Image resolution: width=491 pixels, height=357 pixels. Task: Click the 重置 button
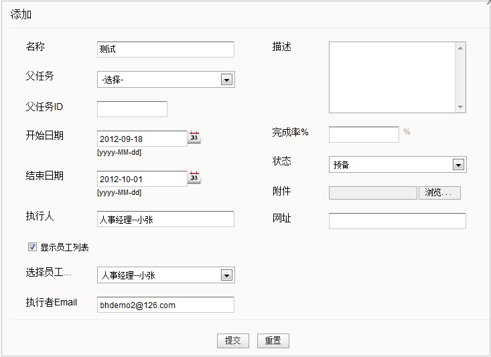[273, 341]
